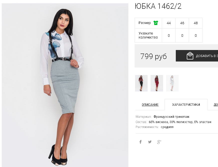Click the shopping bag icon on add button
Image resolution: width=218 pixels, height=167 pixels.
190,56
